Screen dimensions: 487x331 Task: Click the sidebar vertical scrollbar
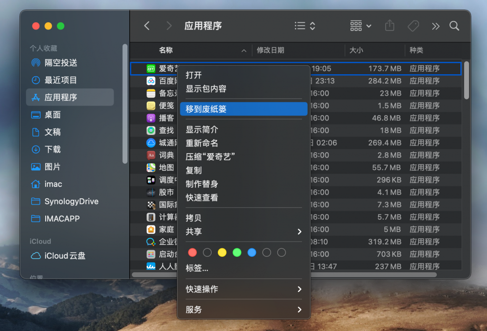(125, 103)
